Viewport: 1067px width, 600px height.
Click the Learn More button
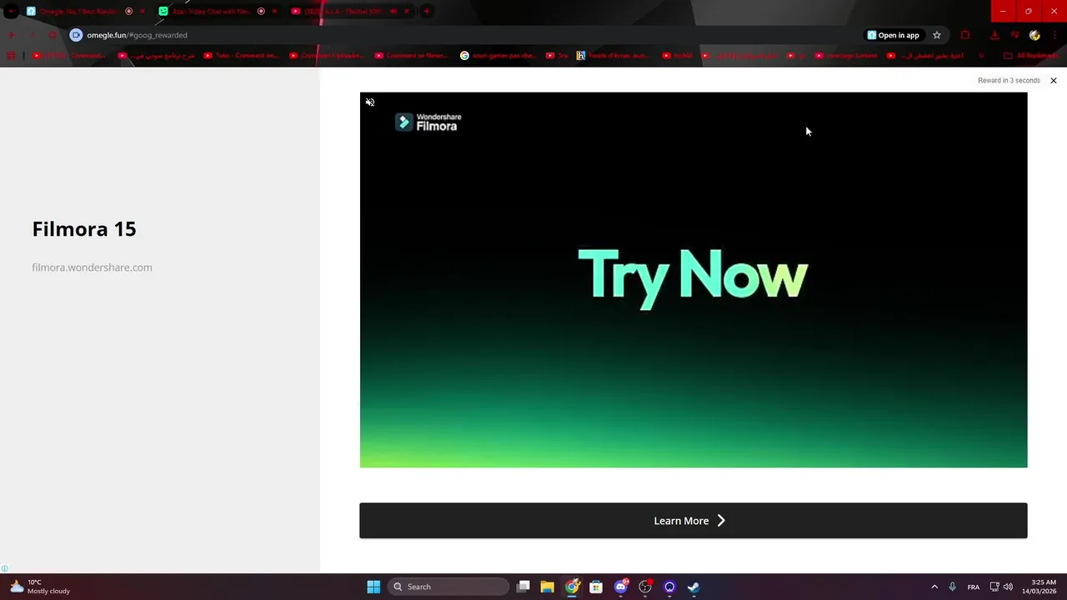pyautogui.click(x=693, y=521)
